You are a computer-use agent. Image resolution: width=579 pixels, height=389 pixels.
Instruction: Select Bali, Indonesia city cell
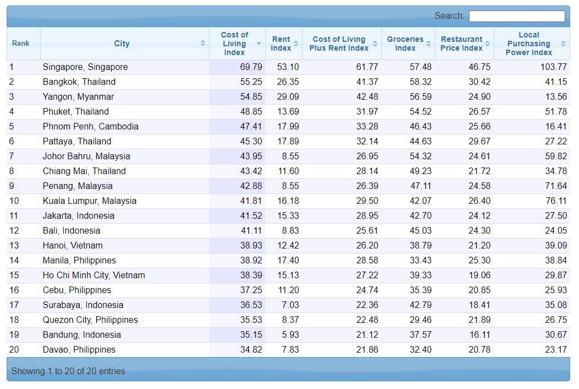point(125,231)
